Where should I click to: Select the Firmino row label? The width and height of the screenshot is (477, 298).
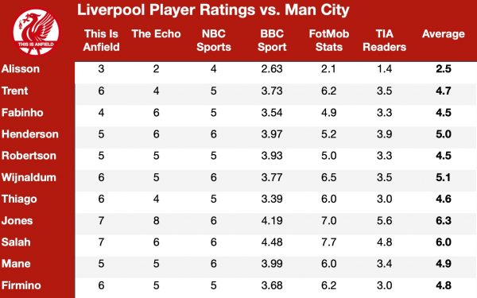tap(21, 285)
